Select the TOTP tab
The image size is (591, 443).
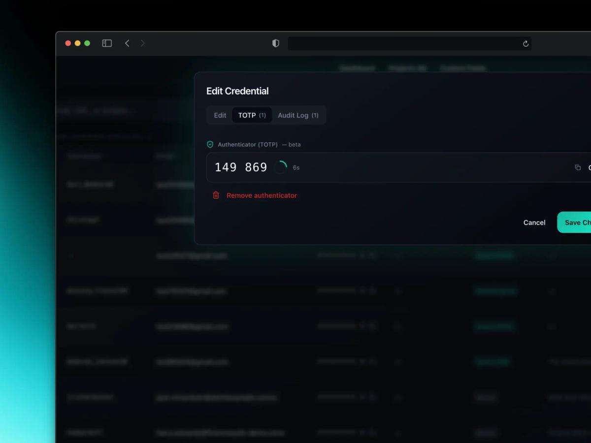click(x=252, y=115)
